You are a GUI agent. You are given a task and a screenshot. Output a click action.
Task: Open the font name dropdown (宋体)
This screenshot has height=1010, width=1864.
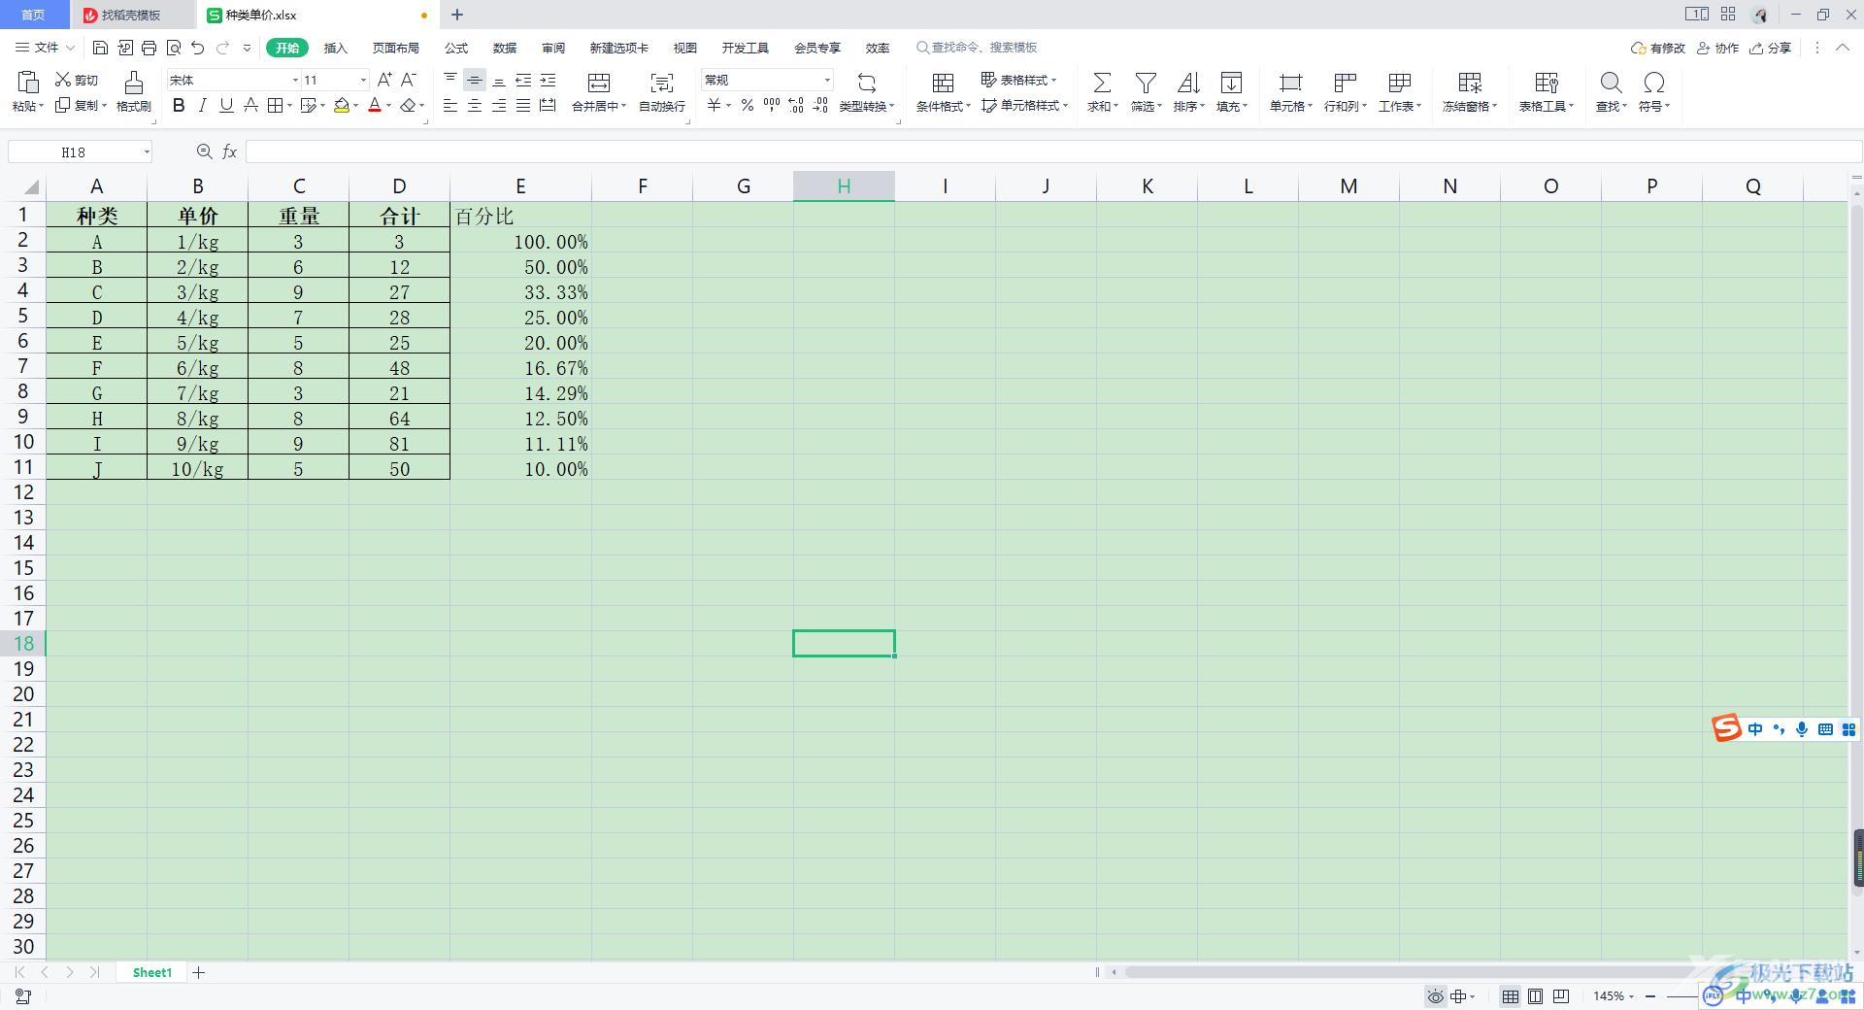tap(295, 80)
